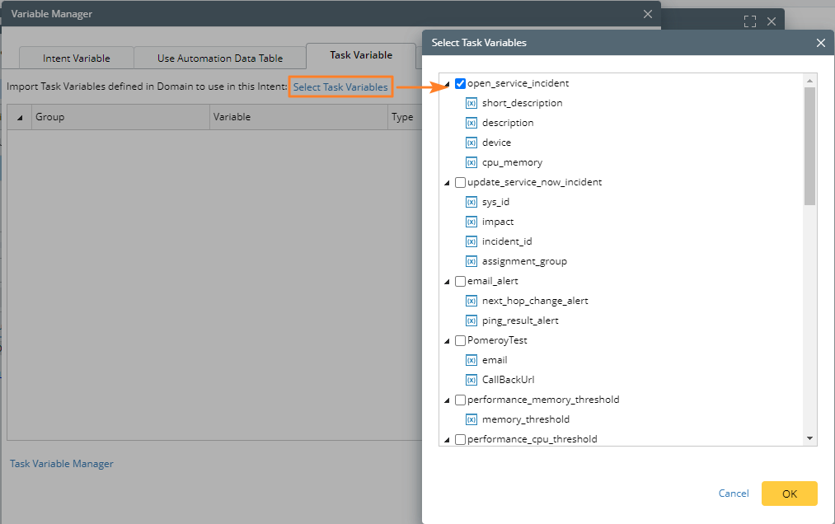Click the sys_id variable icon
Image resolution: width=835 pixels, height=524 pixels.
click(471, 202)
